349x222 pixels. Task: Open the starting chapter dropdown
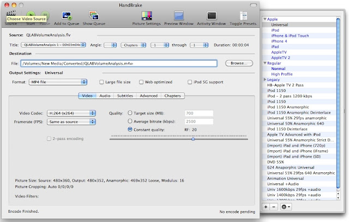click(160, 45)
